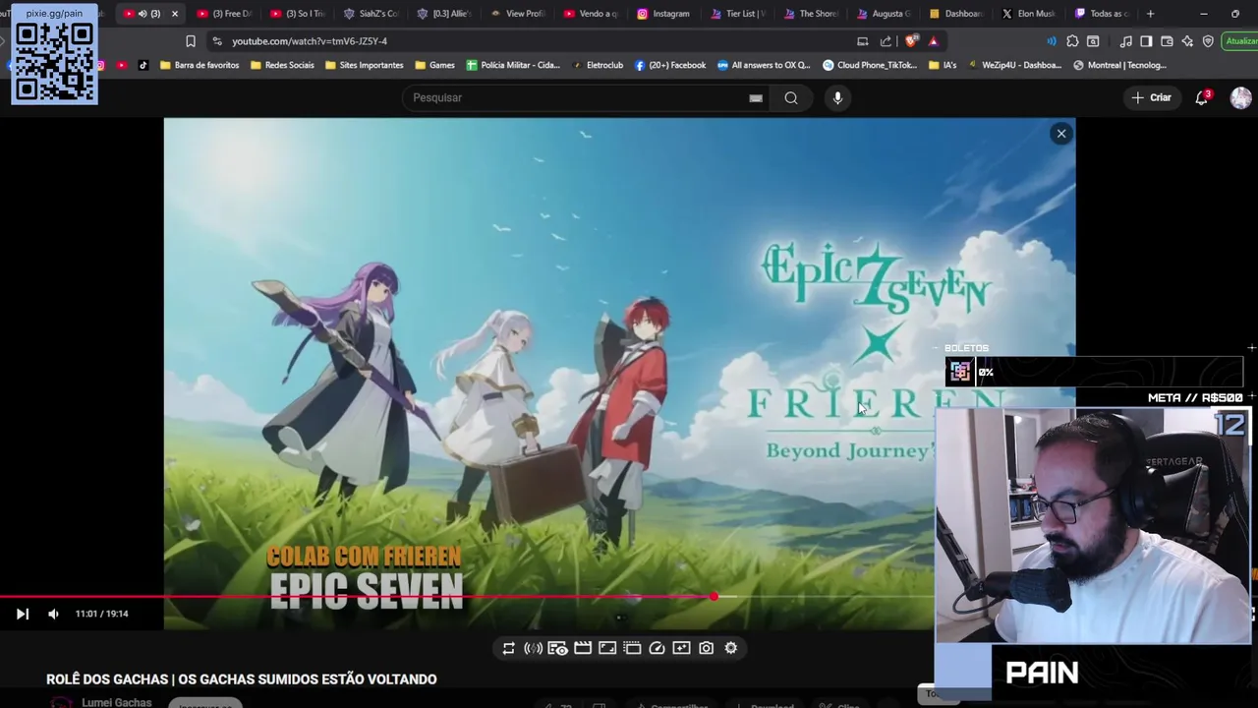
Task: Toggle loop in the enhancer toolbar
Action: (508, 648)
